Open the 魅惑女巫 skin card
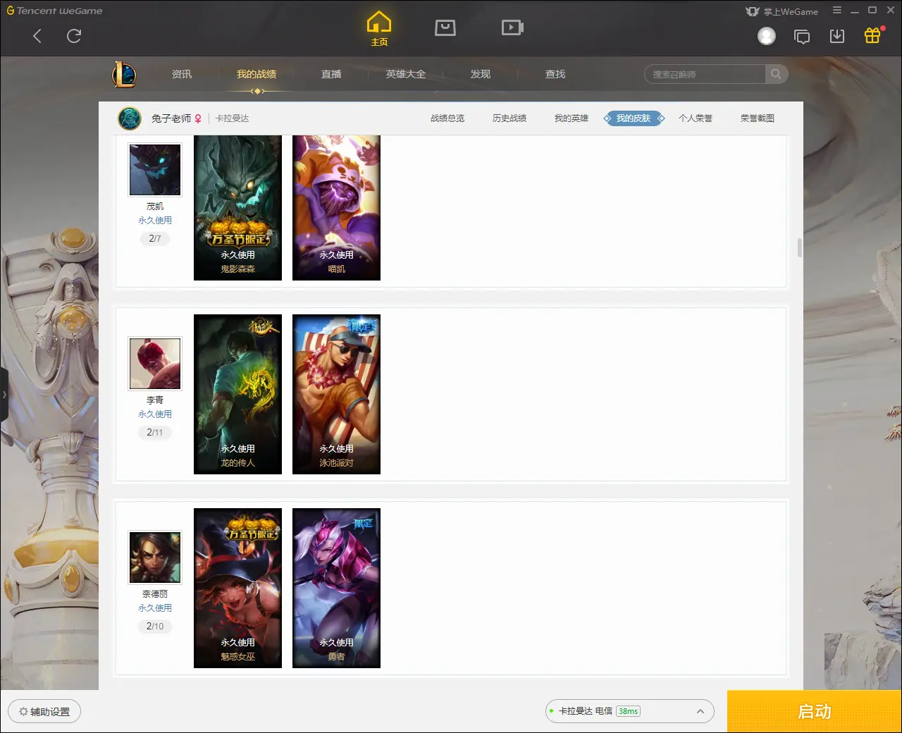The height and width of the screenshot is (733, 902). 237,589
